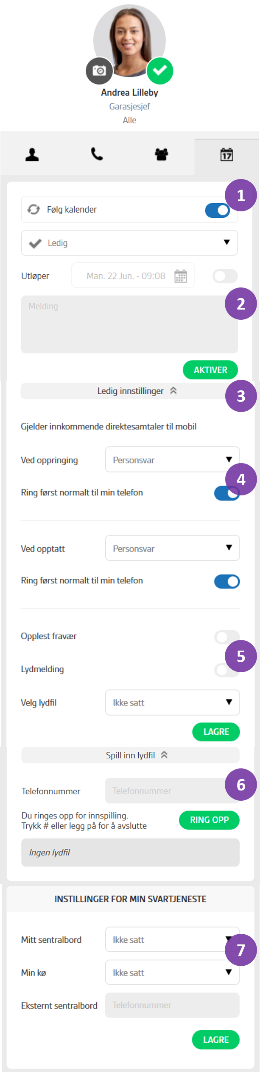Switch to the calendar tab
Screen dimensions: 260x1072
[x=226, y=155]
